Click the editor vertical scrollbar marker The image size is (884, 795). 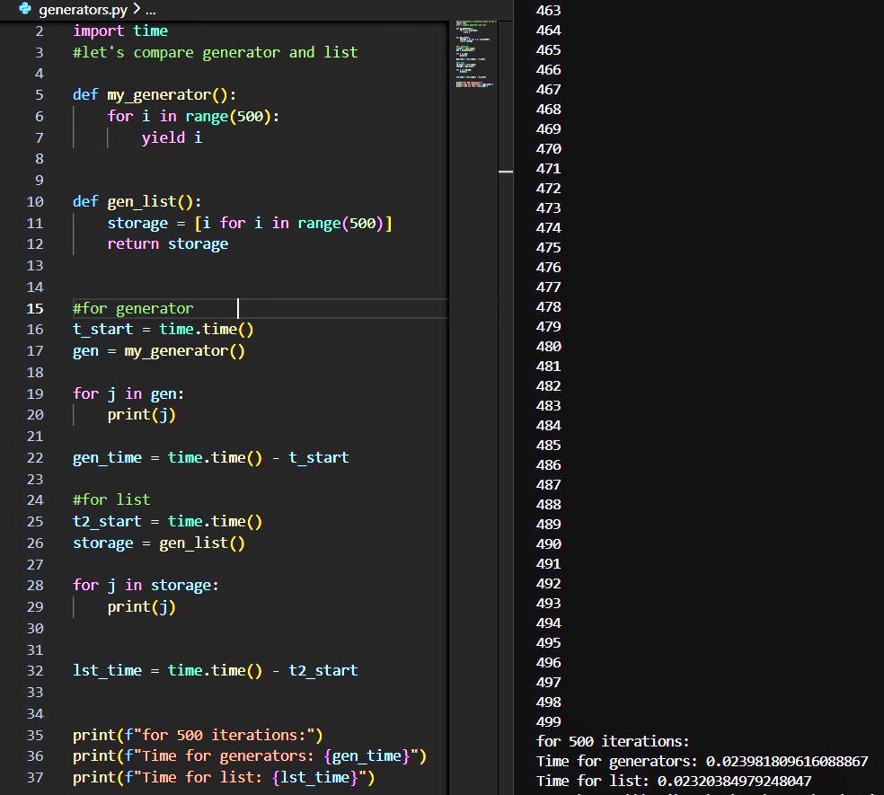coord(506,171)
